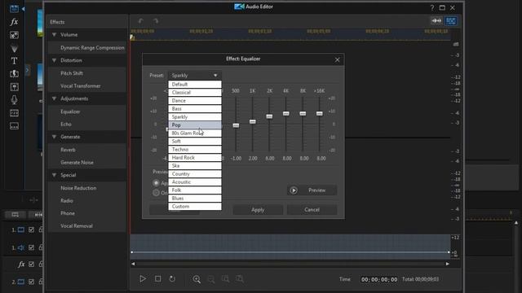Click the play icon in Preview button

point(294,190)
